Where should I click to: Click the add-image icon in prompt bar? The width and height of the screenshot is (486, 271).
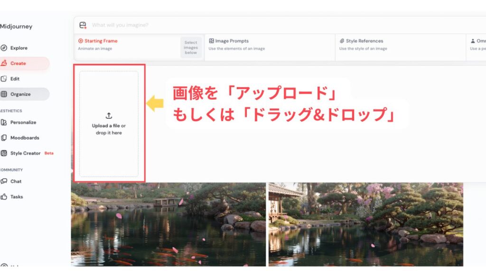pos(83,25)
